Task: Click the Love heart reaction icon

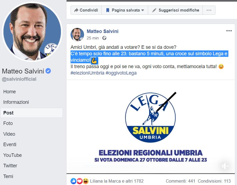Action: [79, 181]
